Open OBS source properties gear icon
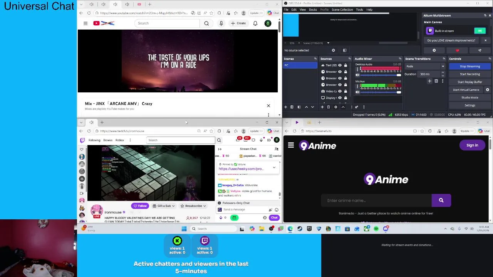The width and height of the screenshot is (493, 277). pyautogui.click(x=334, y=50)
